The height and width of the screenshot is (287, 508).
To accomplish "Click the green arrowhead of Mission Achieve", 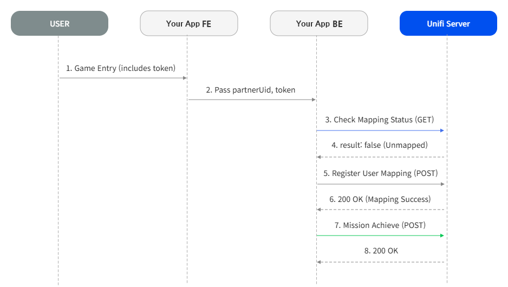I will click(442, 236).
